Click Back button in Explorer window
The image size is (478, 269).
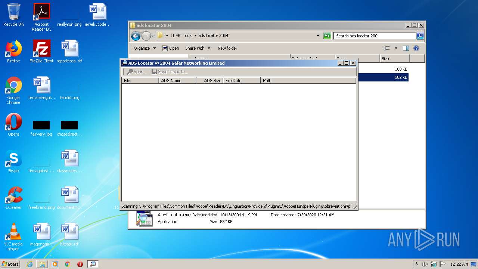pyautogui.click(x=136, y=36)
